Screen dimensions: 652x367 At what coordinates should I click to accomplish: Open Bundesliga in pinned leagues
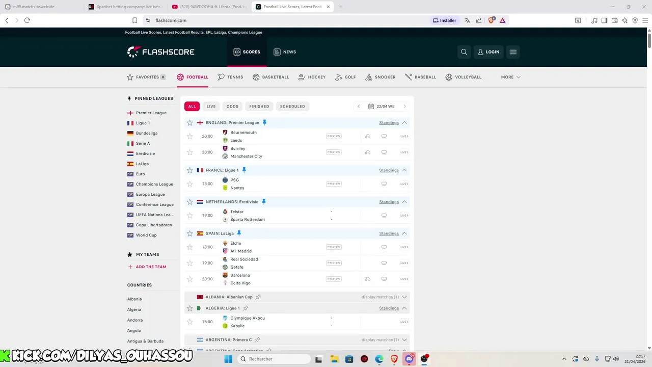tap(147, 133)
